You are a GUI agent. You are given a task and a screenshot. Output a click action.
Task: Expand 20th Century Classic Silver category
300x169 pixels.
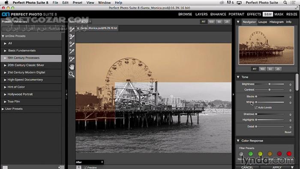[5, 65]
